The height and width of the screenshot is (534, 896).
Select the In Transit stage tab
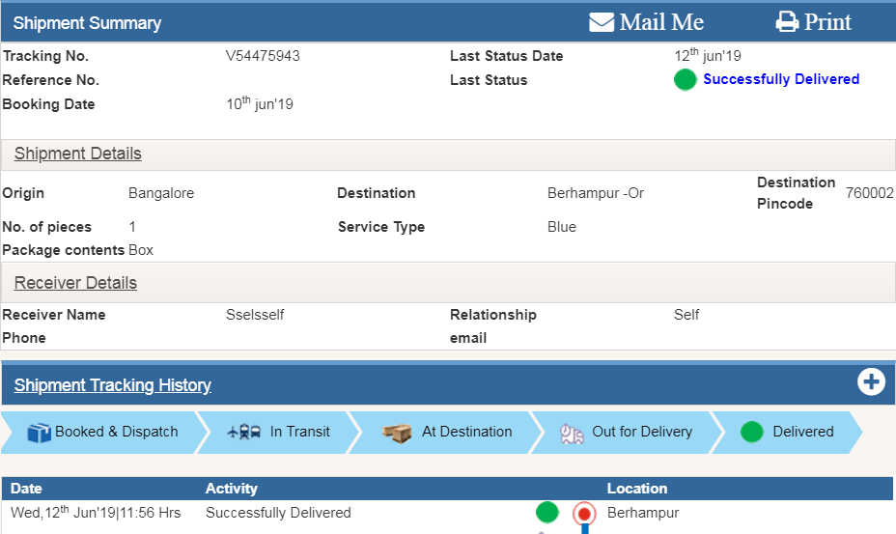[x=299, y=432]
